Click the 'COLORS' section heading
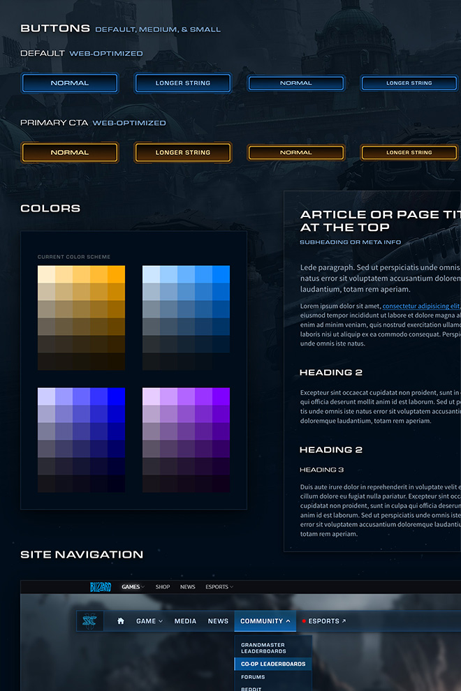This screenshot has width=461, height=691. [x=50, y=208]
